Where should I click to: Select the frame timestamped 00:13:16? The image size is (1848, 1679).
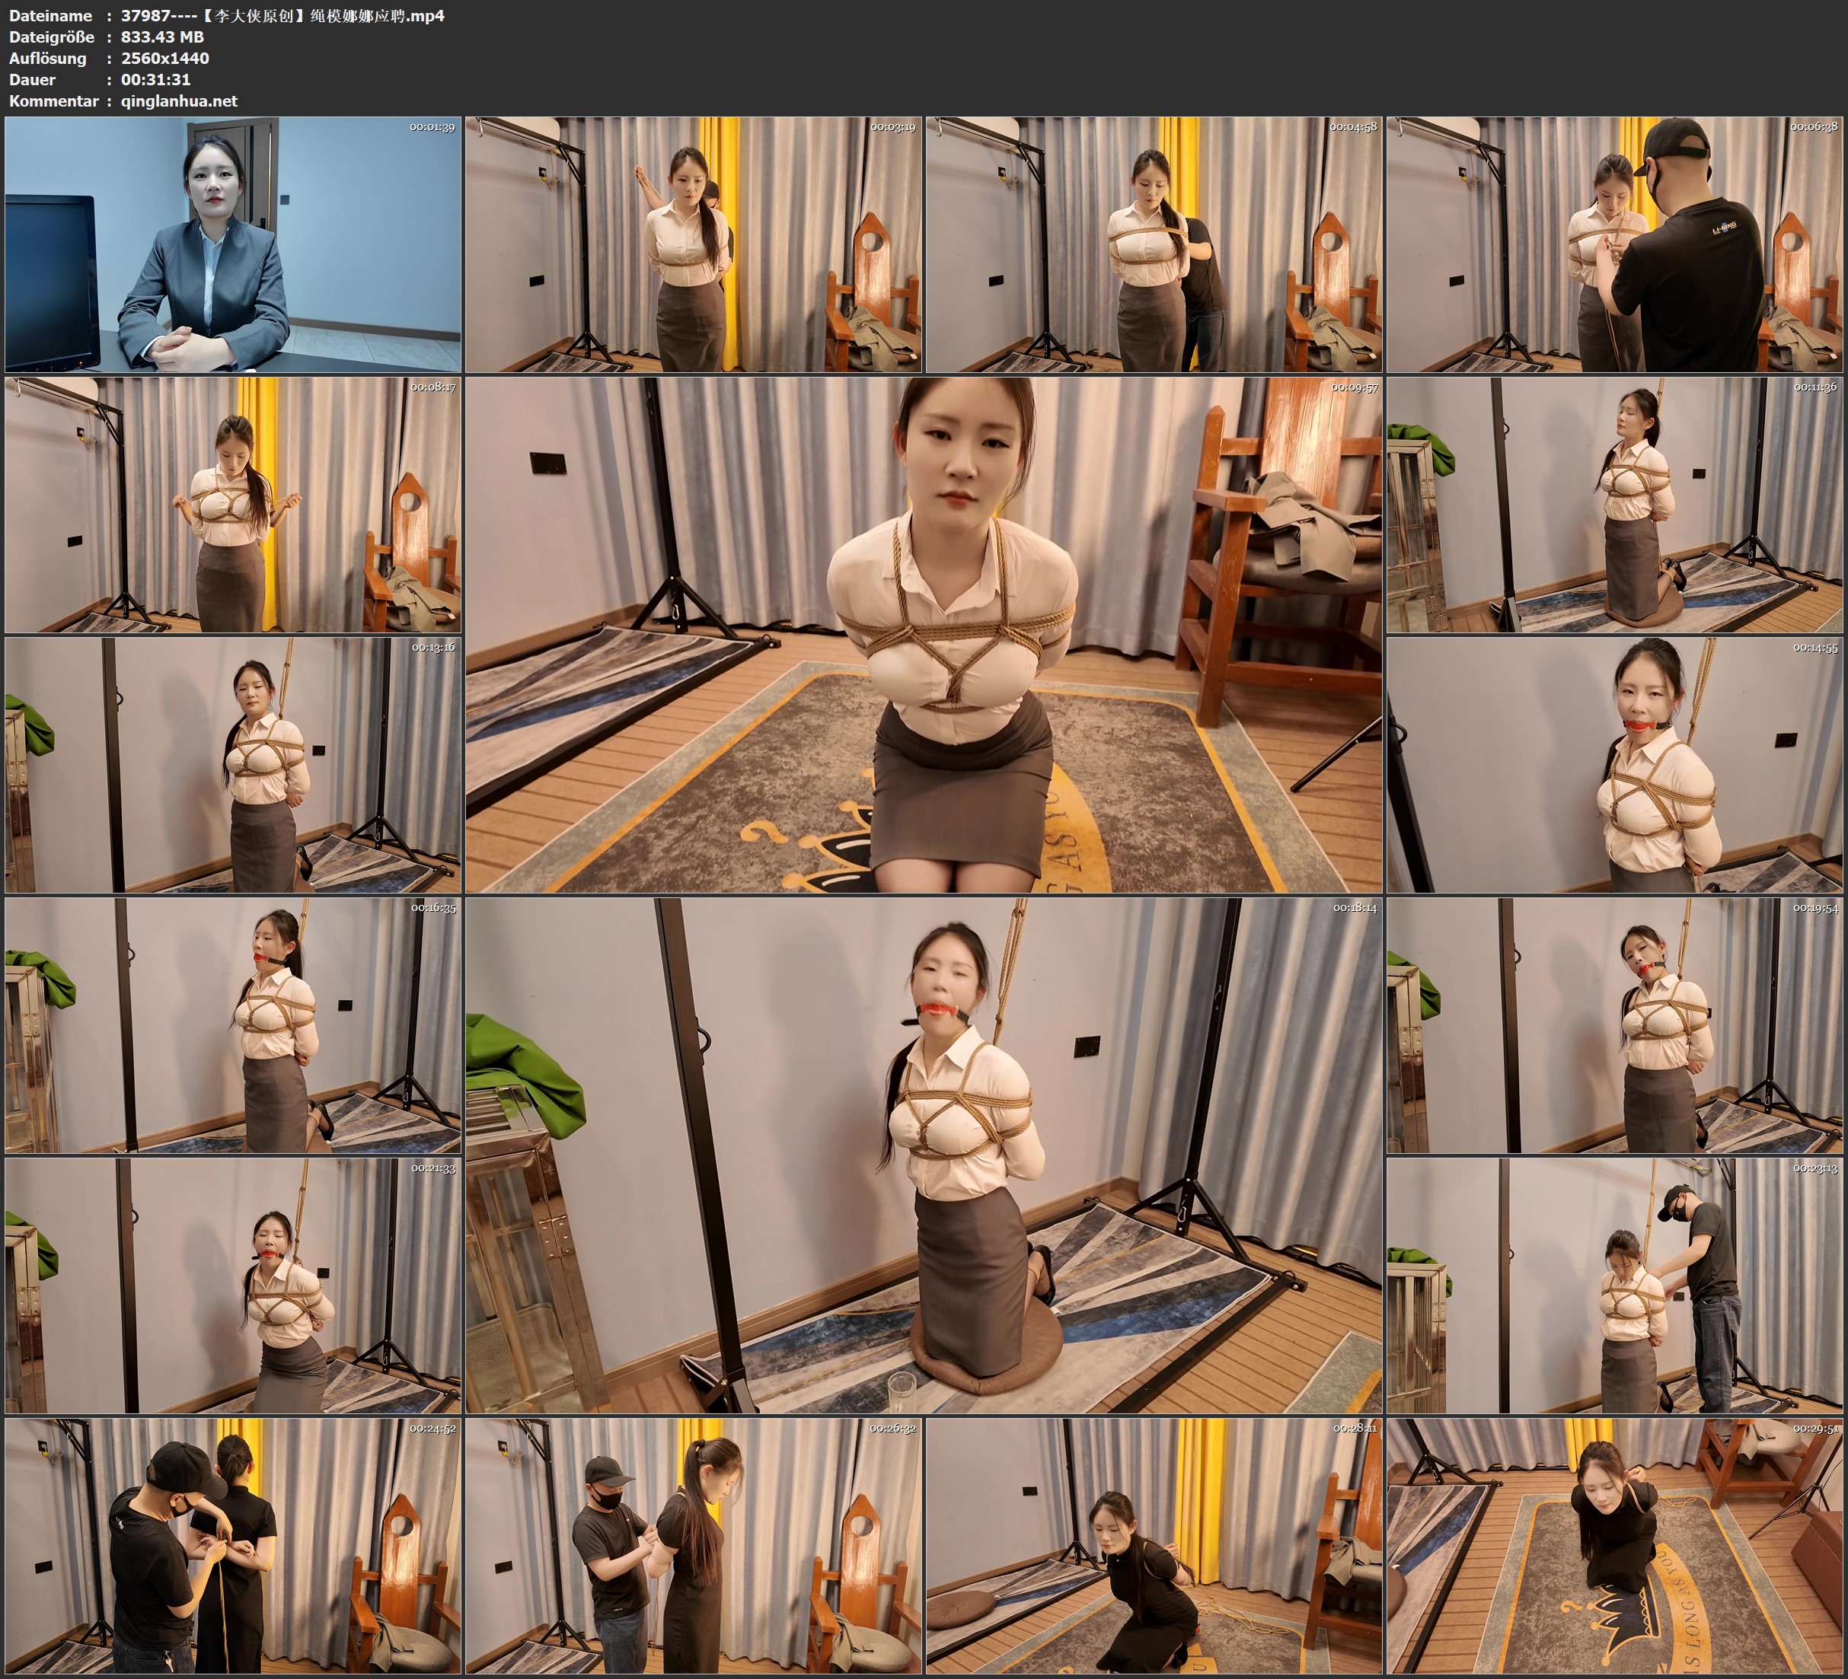(x=233, y=764)
